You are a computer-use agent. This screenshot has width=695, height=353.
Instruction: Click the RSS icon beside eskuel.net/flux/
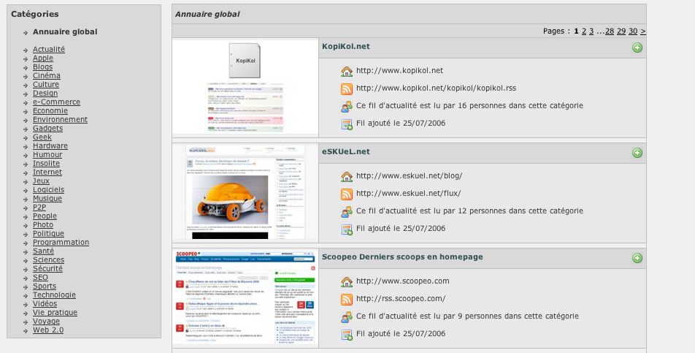tap(347, 194)
